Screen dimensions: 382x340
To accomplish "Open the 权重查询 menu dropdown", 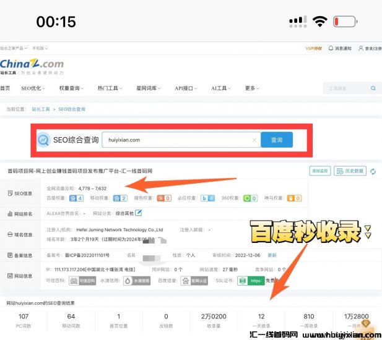I will click(71, 88).
